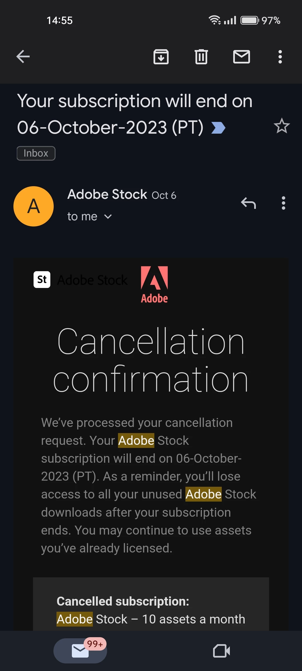
Task: Toggle the importance marker beside subject
Action: pyautogui.click(x=218, y=128)
